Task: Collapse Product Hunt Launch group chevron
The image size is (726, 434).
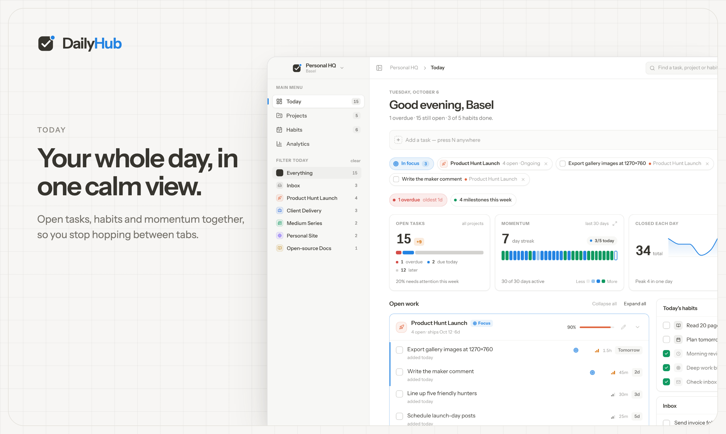Action: click(x=637, y=327)
